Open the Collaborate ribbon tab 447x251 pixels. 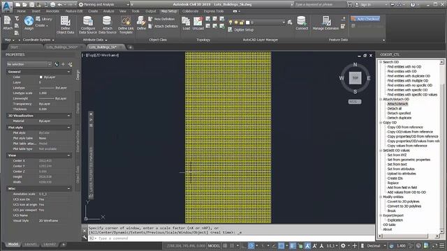(x=190, y=11)
